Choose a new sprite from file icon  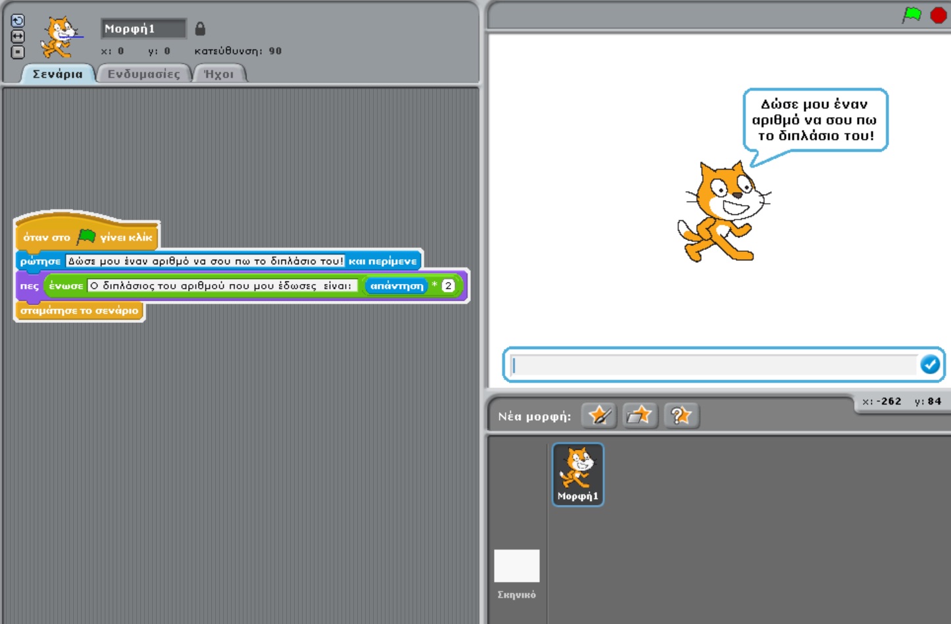click(x=640, y=416)
